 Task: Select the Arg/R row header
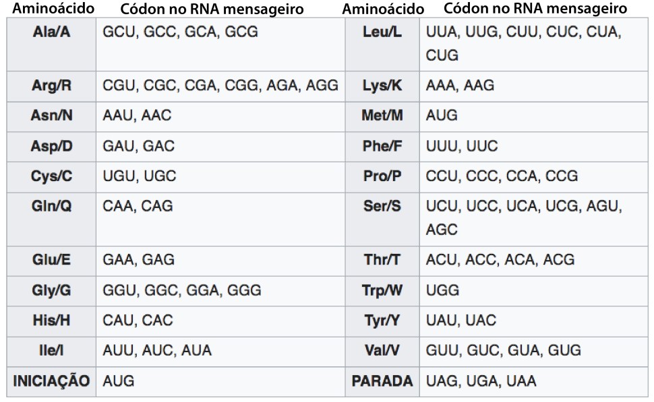[51, 86]
